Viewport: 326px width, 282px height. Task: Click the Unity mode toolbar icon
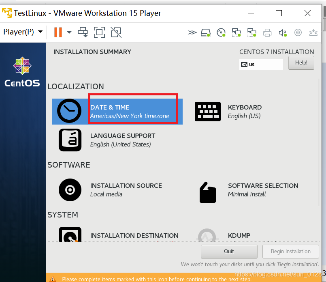click(116, 32)
